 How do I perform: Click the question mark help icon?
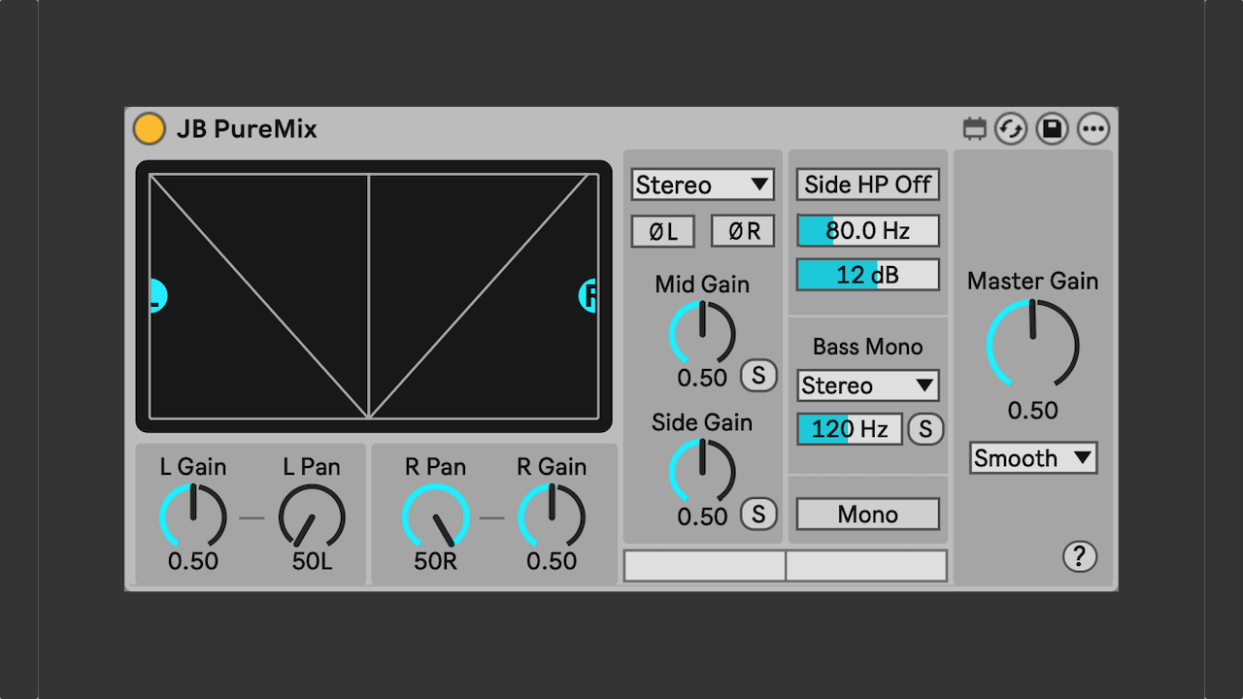click(x=1079, y=556)
